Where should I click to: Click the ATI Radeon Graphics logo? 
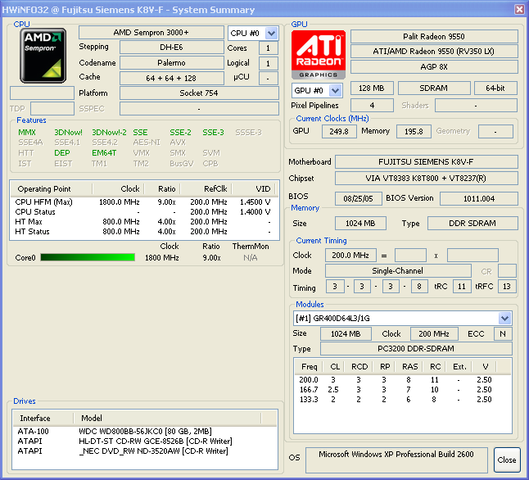point(319,56)
